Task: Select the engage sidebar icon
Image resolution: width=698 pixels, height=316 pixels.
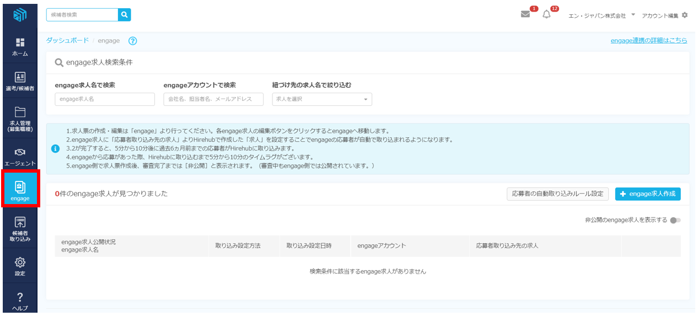Action: pos(20,188)
